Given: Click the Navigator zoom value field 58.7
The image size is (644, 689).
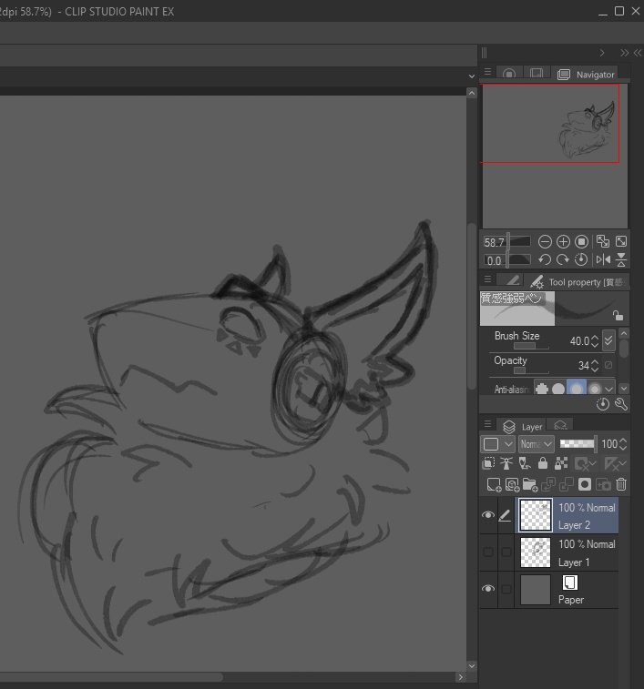Looking at the screenshot, I should 495,242.
